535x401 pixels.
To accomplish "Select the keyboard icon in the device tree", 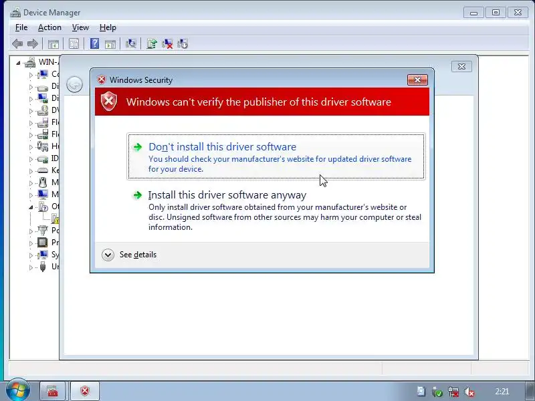I will click(43, 170).
